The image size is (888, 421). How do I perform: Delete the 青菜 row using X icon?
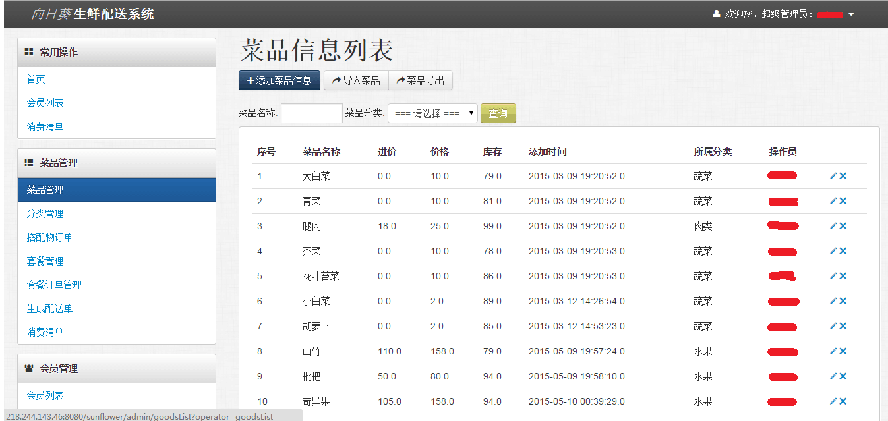coord(843,201)
